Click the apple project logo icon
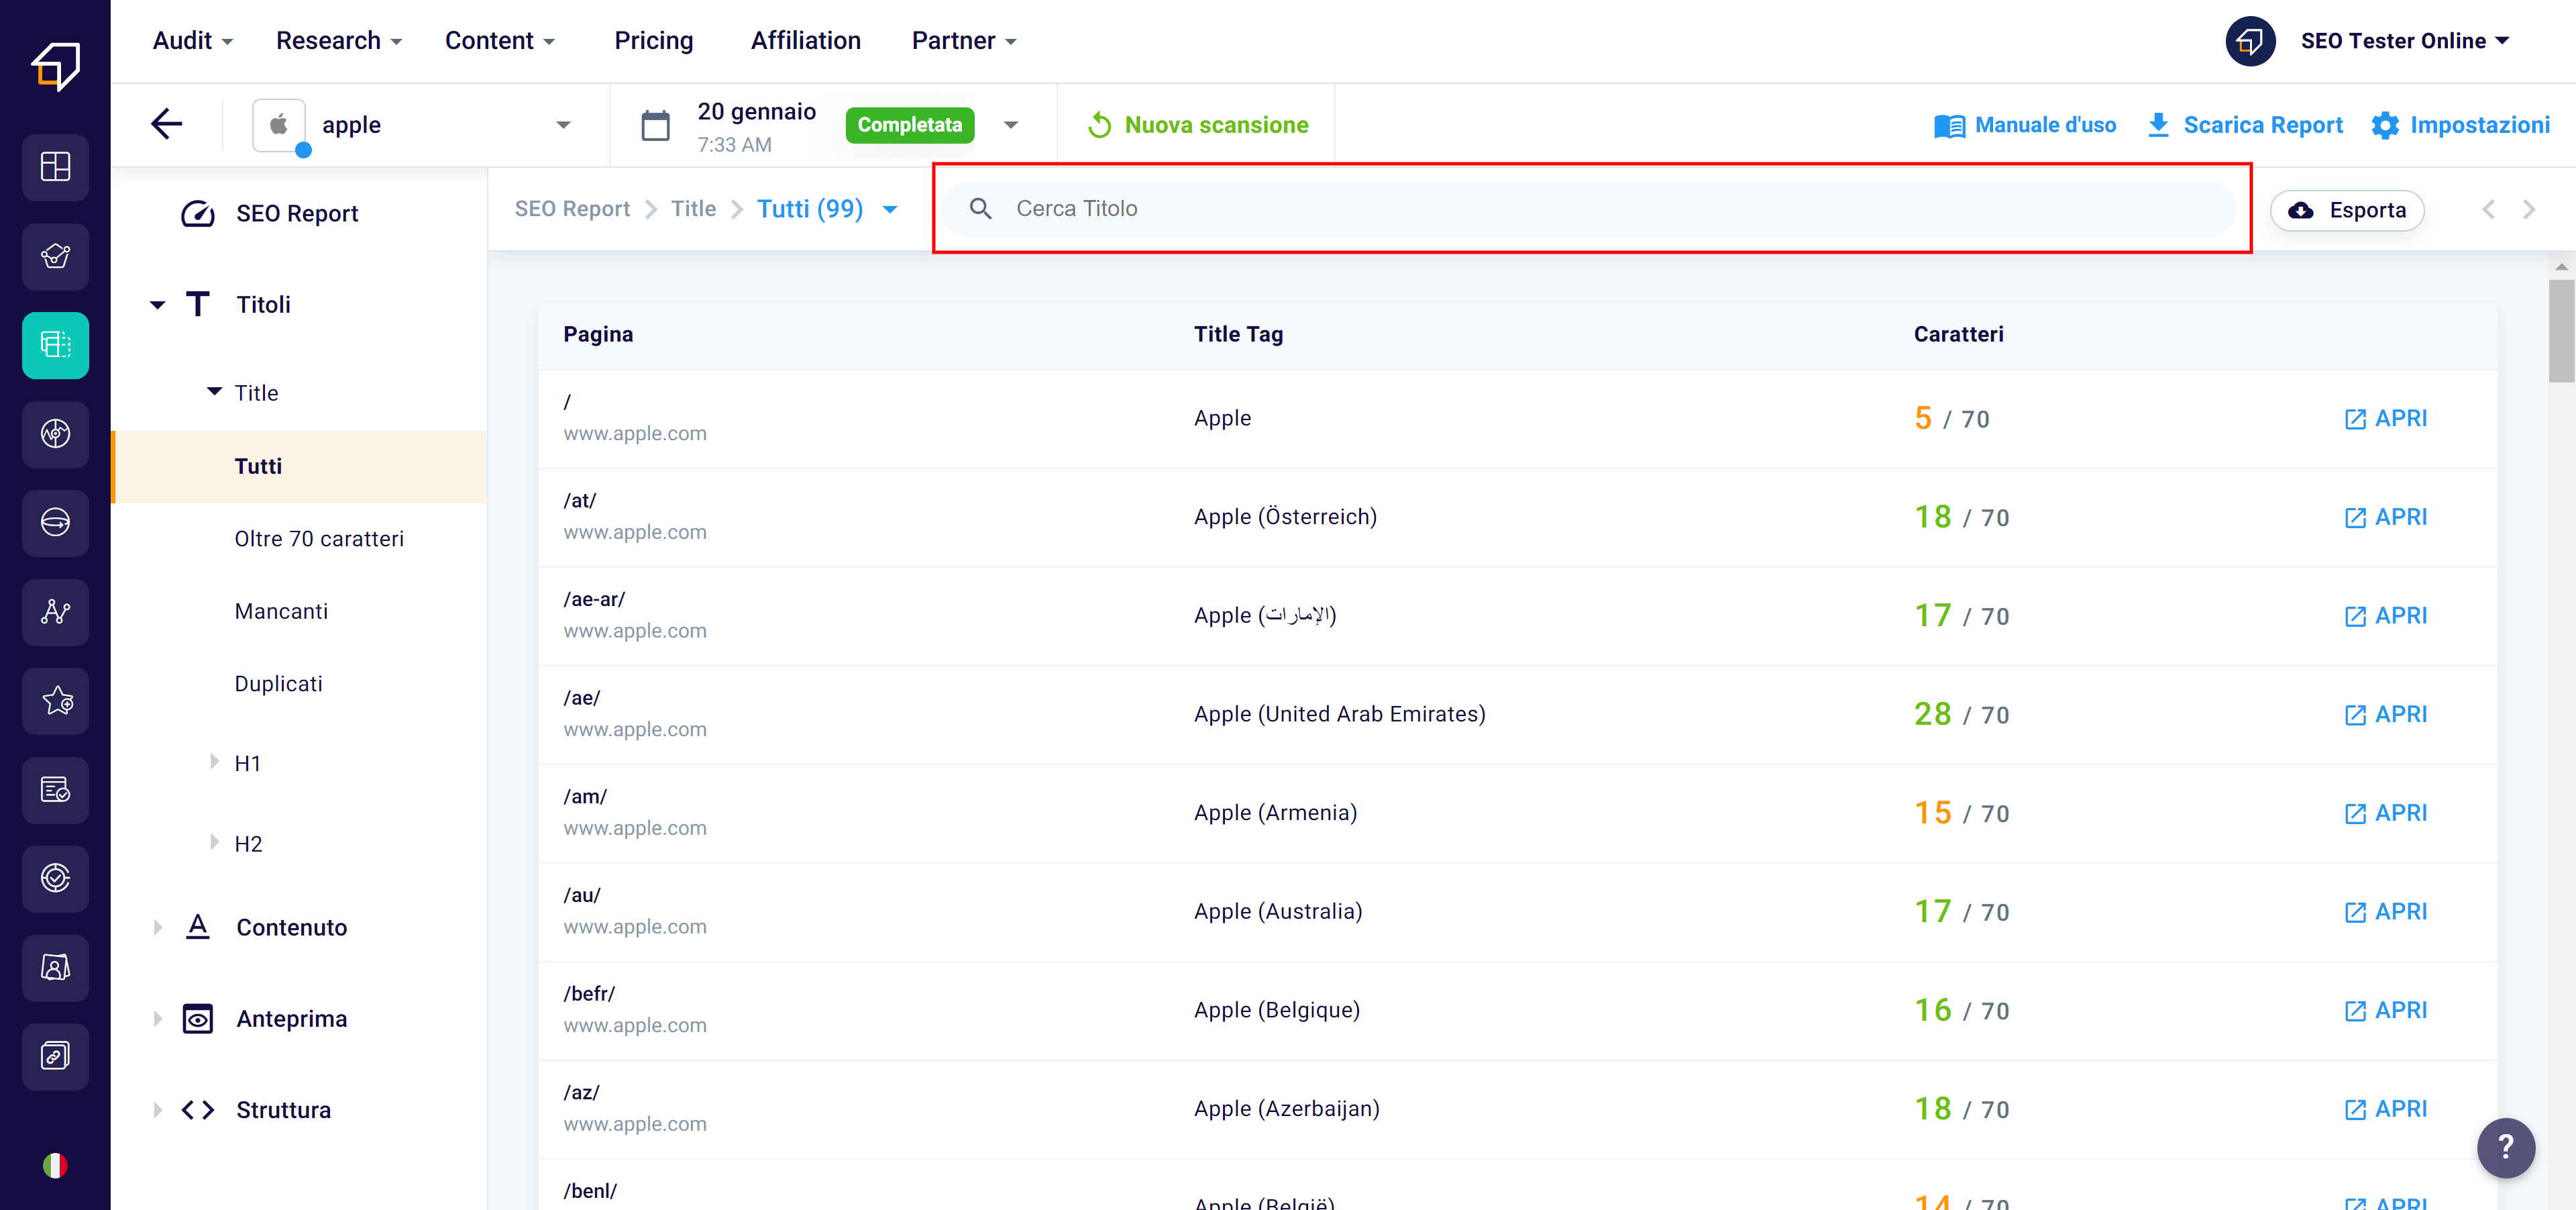The height and width of the screenshot is (1210, 2576). pyautogui.click(x=279, y=125)
